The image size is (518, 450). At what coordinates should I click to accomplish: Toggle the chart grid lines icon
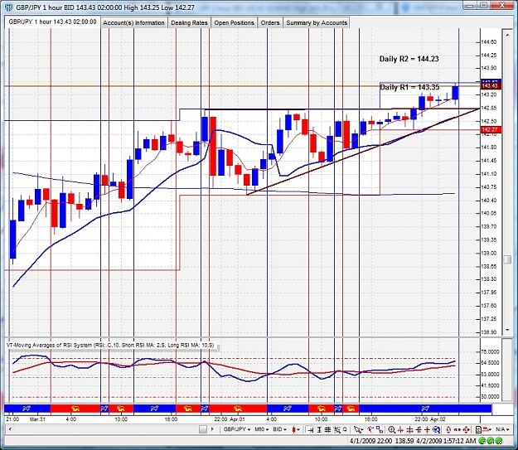pos(327,429)
